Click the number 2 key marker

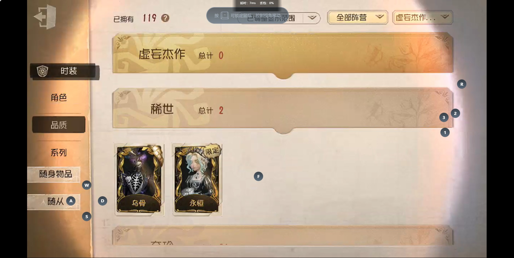[x=455, y=113]
